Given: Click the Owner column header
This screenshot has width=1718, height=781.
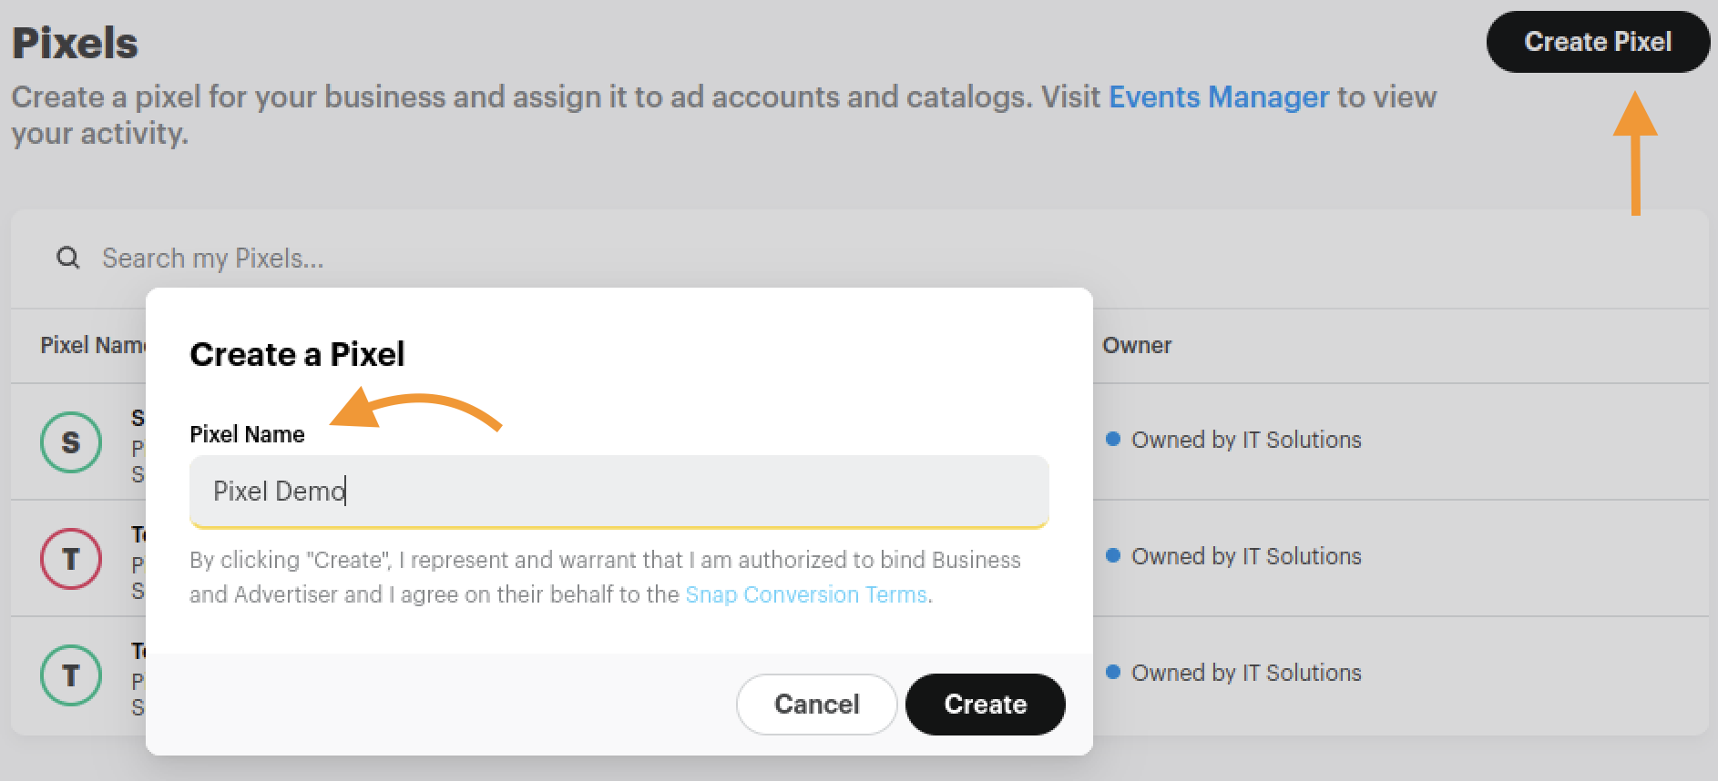Looking at the screenshot, I should (1136, 345).
